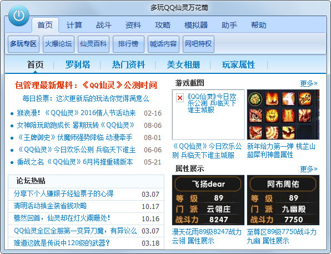Select the 首页 sub-navigation item

point(35,64)
